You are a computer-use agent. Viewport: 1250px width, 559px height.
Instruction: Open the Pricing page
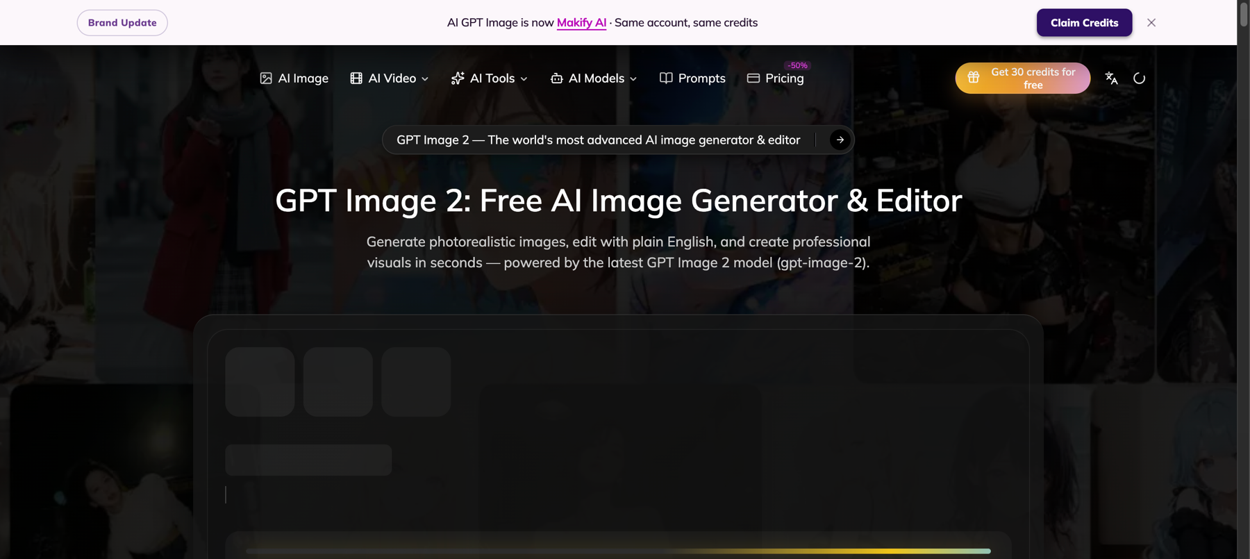pos(775,78)
